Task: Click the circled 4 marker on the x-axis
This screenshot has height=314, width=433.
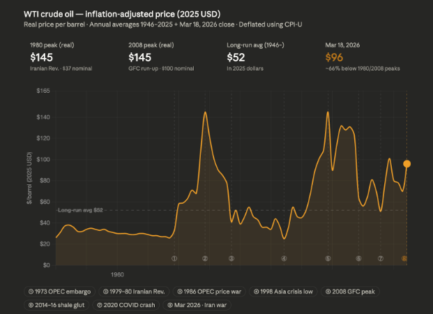Action: (284, 258)
